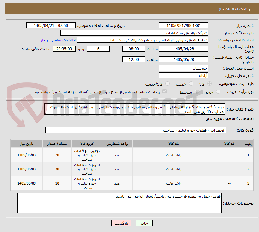
Task: Grab the resize handle of buyer notes box
Action: pos(19,211)
